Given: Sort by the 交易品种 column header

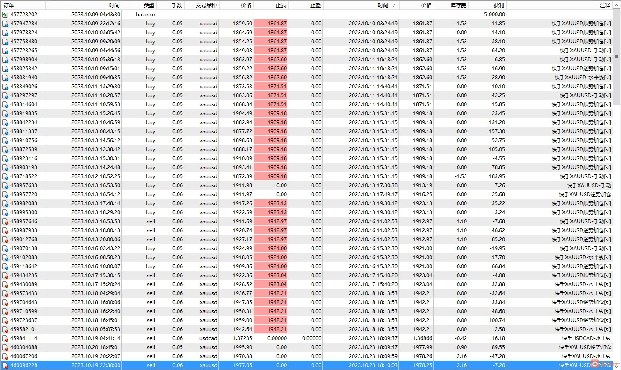Looking at the screenshot, I should point(202,5).
